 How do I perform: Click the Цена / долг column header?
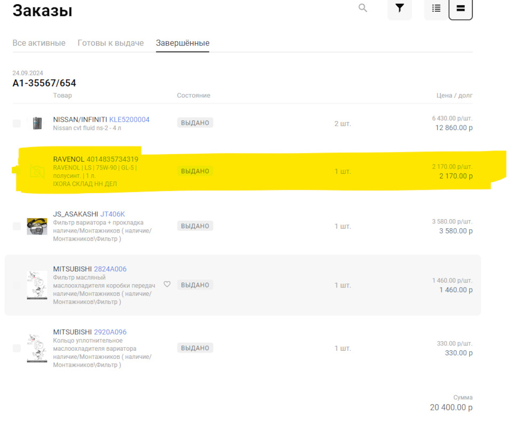pyautogui.click(x=454, y=95)
